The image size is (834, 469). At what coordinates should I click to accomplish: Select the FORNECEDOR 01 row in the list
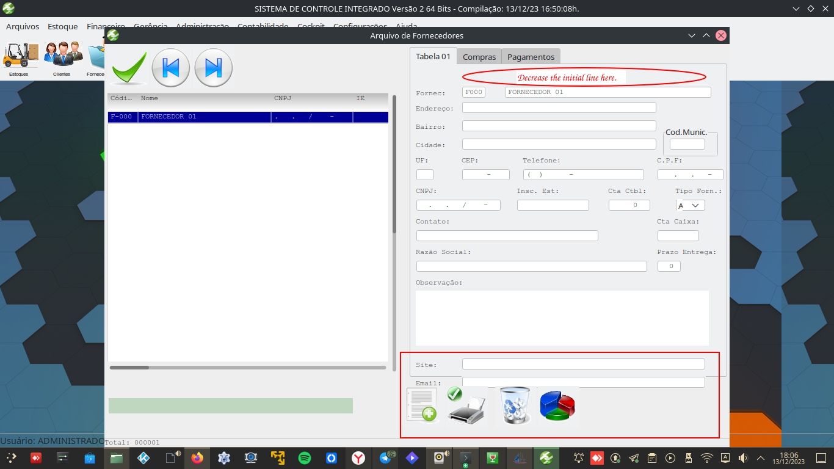(248, 117)
